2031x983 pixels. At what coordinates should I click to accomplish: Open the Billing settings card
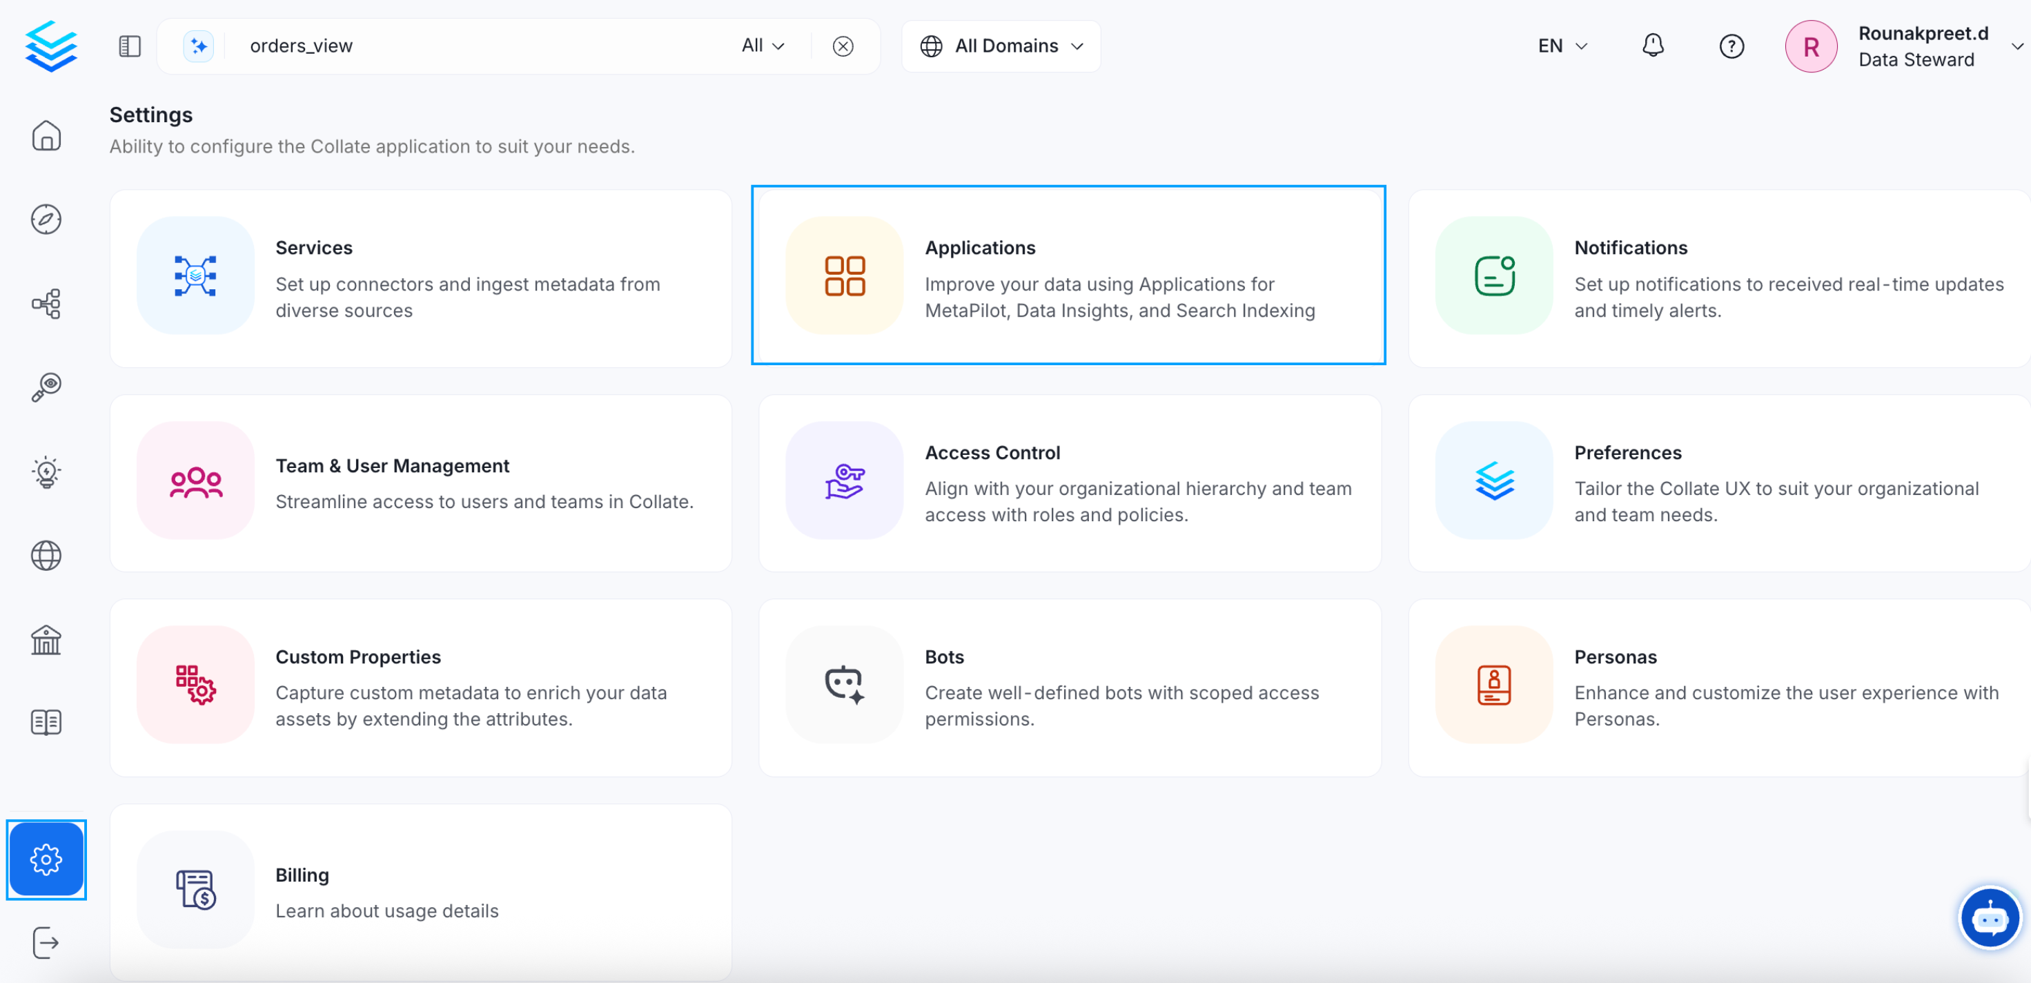(420, 891)
